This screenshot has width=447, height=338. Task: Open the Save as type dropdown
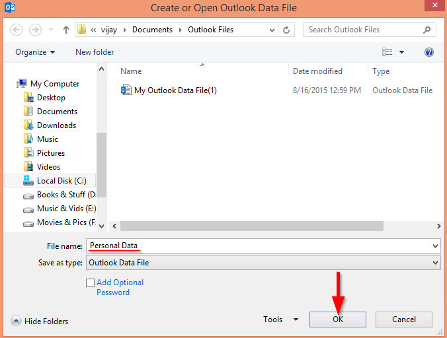pos(263,263)
